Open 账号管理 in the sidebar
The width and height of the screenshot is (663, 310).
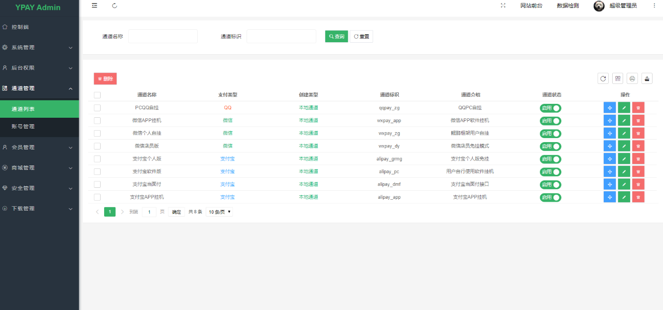[x=23, y=127]
